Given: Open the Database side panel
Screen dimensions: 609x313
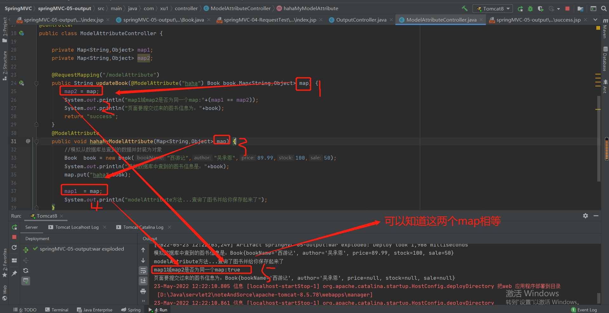Looking at the screenshot, I should point(605,59).
